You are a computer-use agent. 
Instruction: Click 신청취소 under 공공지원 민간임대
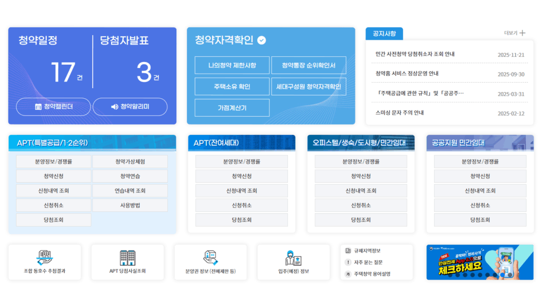pos(480,205)
